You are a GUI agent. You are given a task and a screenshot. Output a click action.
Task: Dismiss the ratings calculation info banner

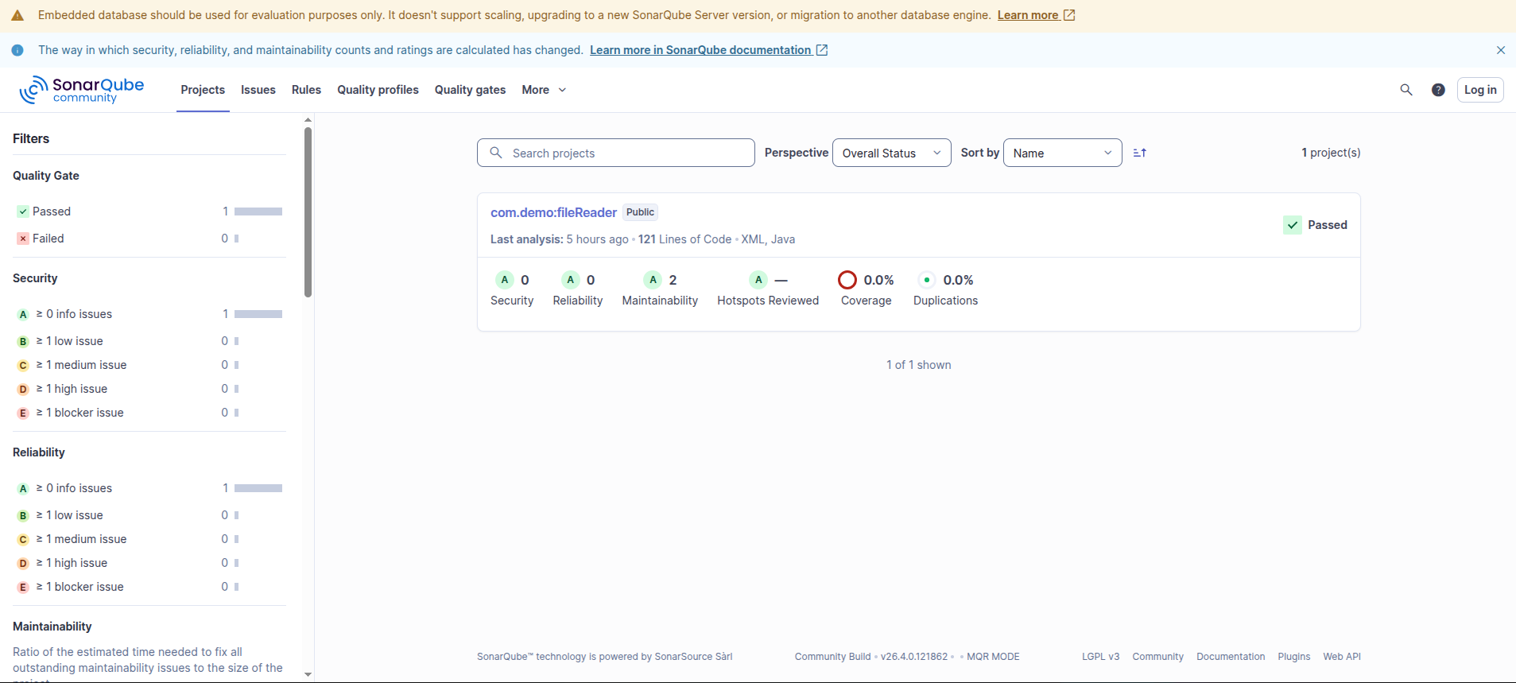pos(1501,50)
